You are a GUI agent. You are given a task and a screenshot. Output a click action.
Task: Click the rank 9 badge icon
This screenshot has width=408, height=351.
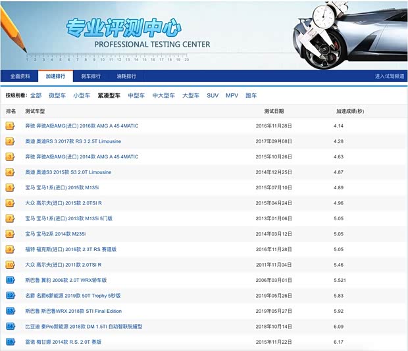[x=10, y=250]
